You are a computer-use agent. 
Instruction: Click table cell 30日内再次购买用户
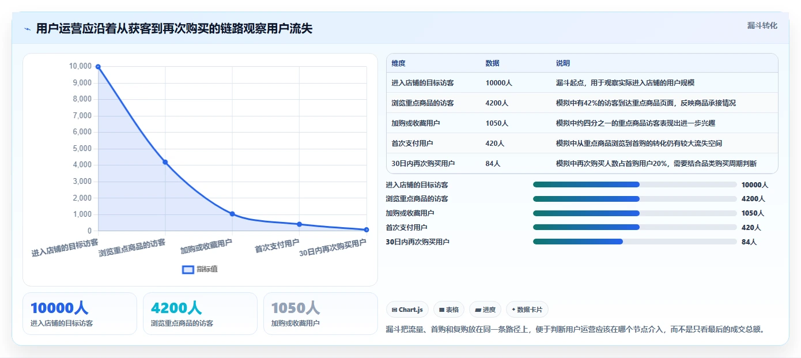point(423,164)
